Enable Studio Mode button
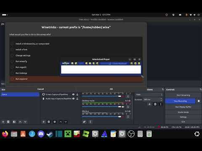202x151 pixels. pyautogui.click(x=183, y=112)
